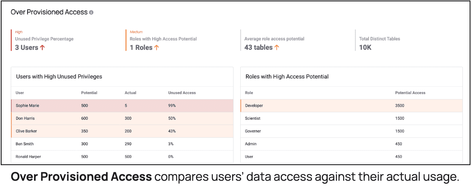Click the orange up arrow next to 1 Roles
Screen dimensions: 472x190
(x=156, y=47)
